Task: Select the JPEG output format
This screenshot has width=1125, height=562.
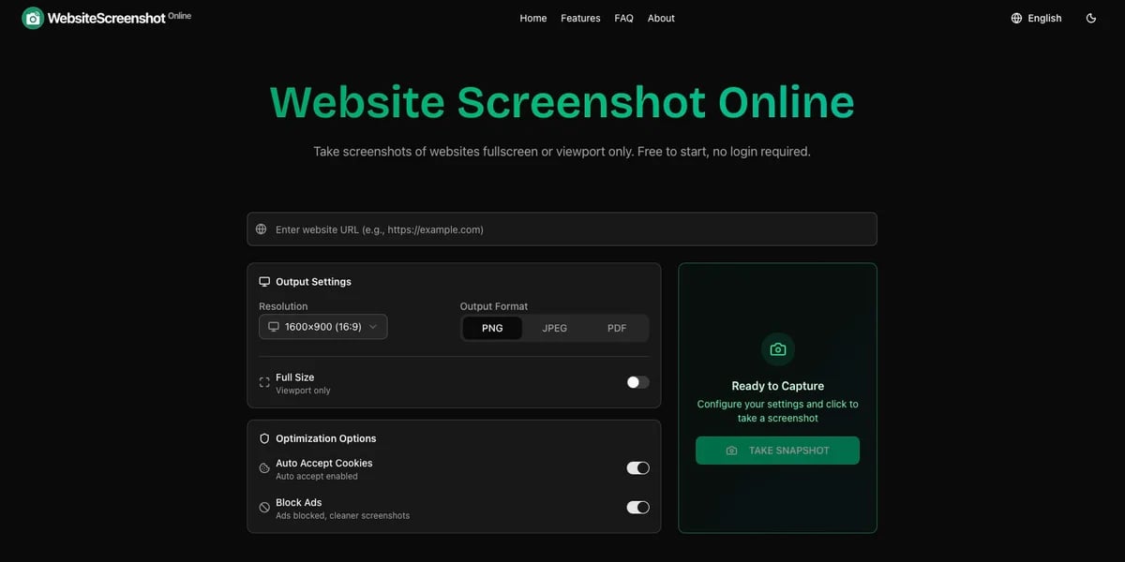Action: (554, 328)
